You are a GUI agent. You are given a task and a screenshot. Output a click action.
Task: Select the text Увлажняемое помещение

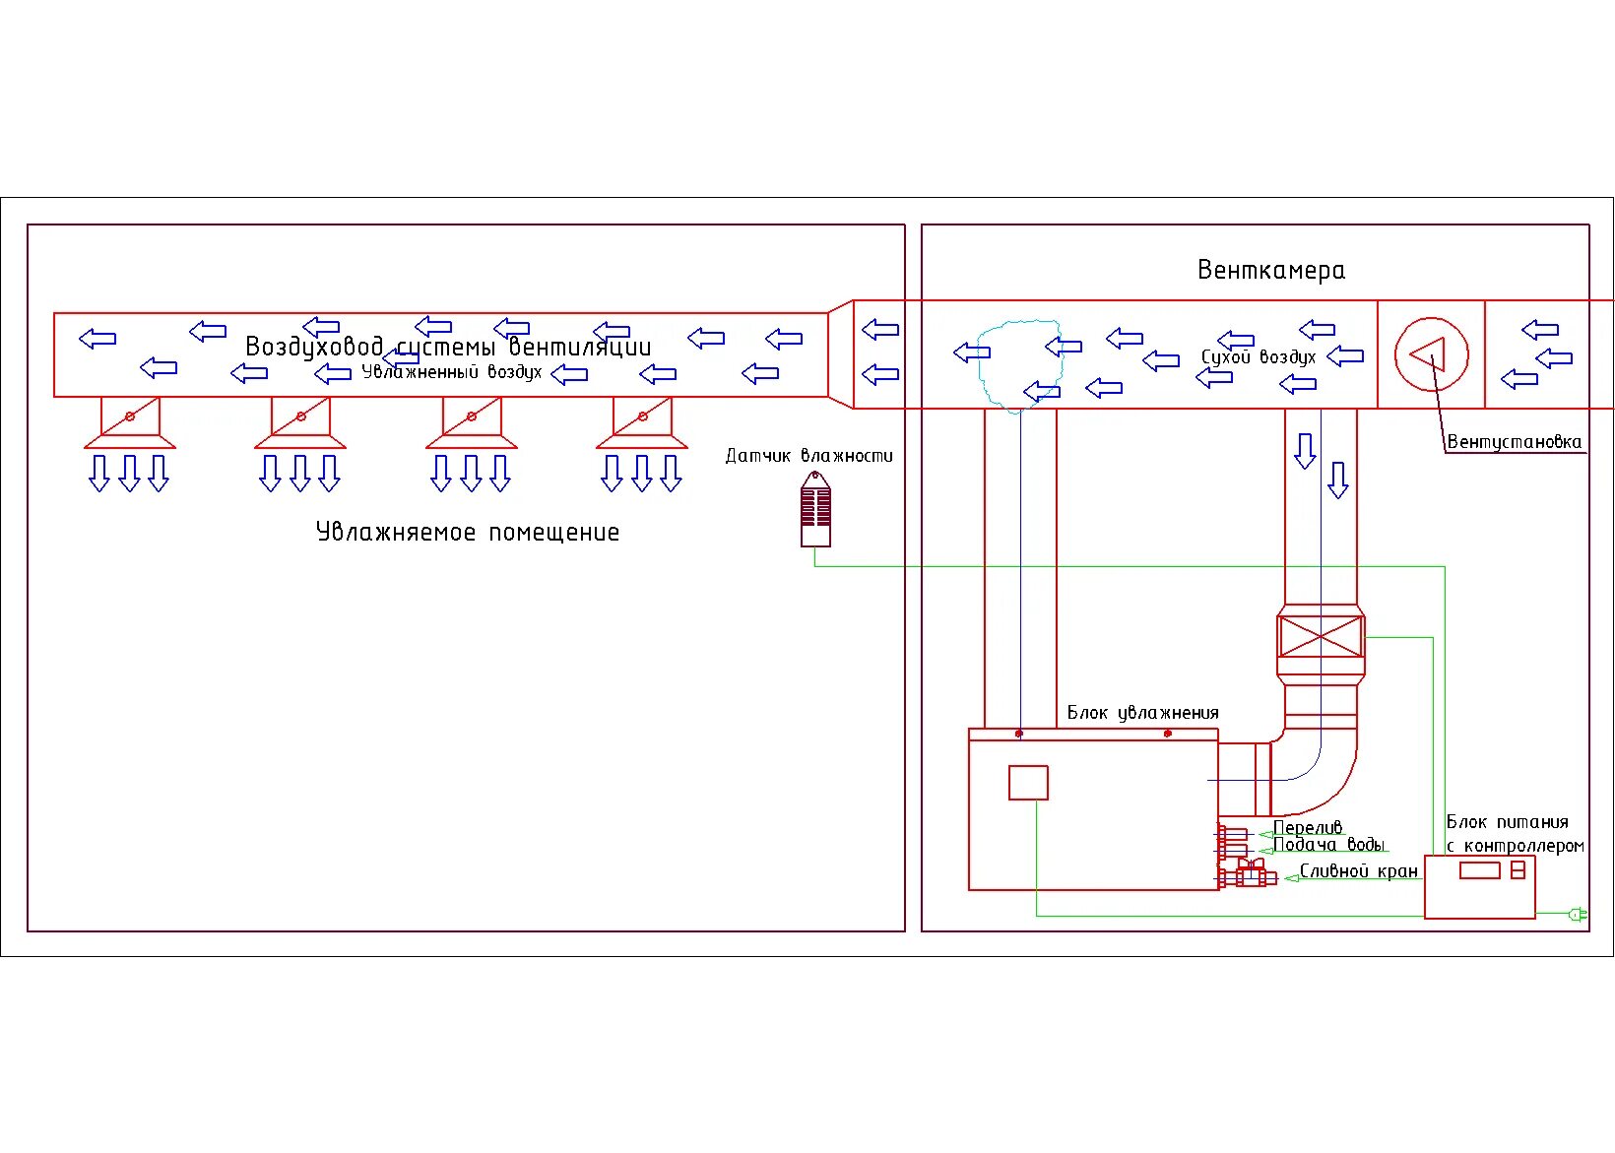point(468,533)
